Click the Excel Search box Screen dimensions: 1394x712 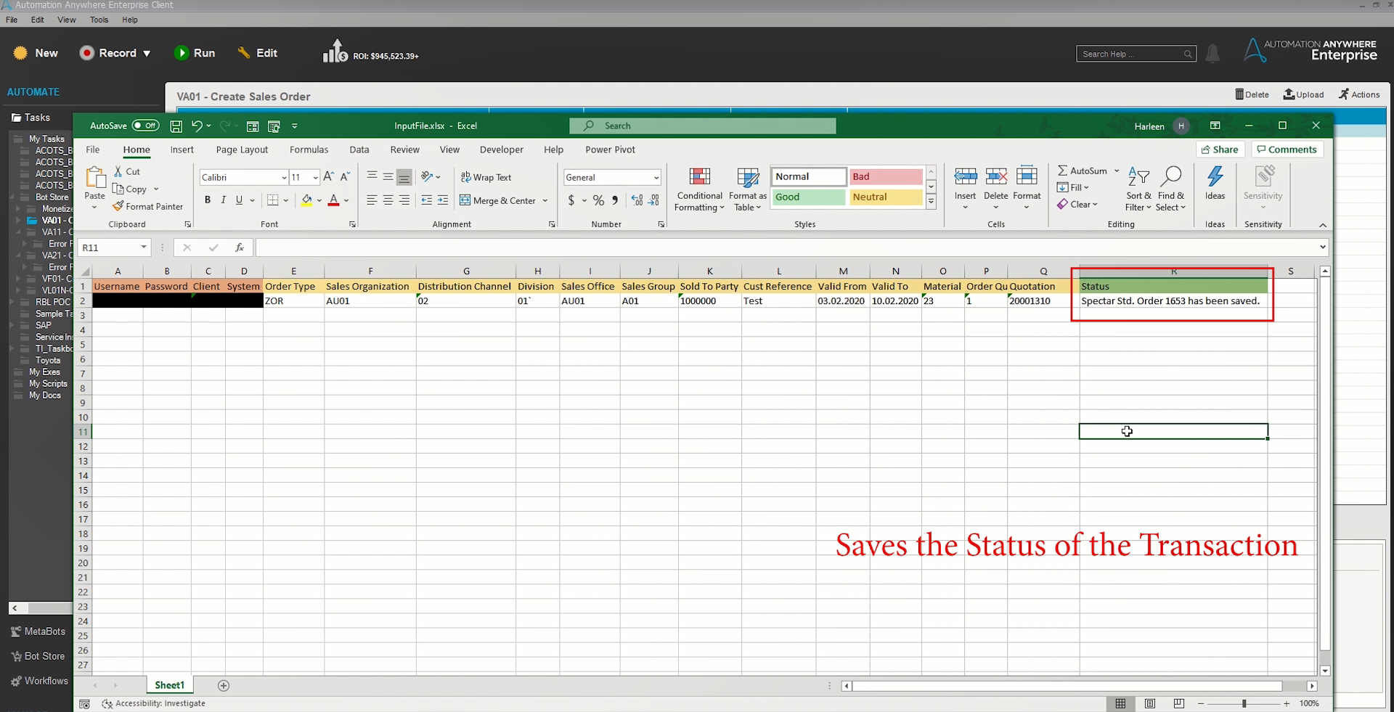(703, 126)
